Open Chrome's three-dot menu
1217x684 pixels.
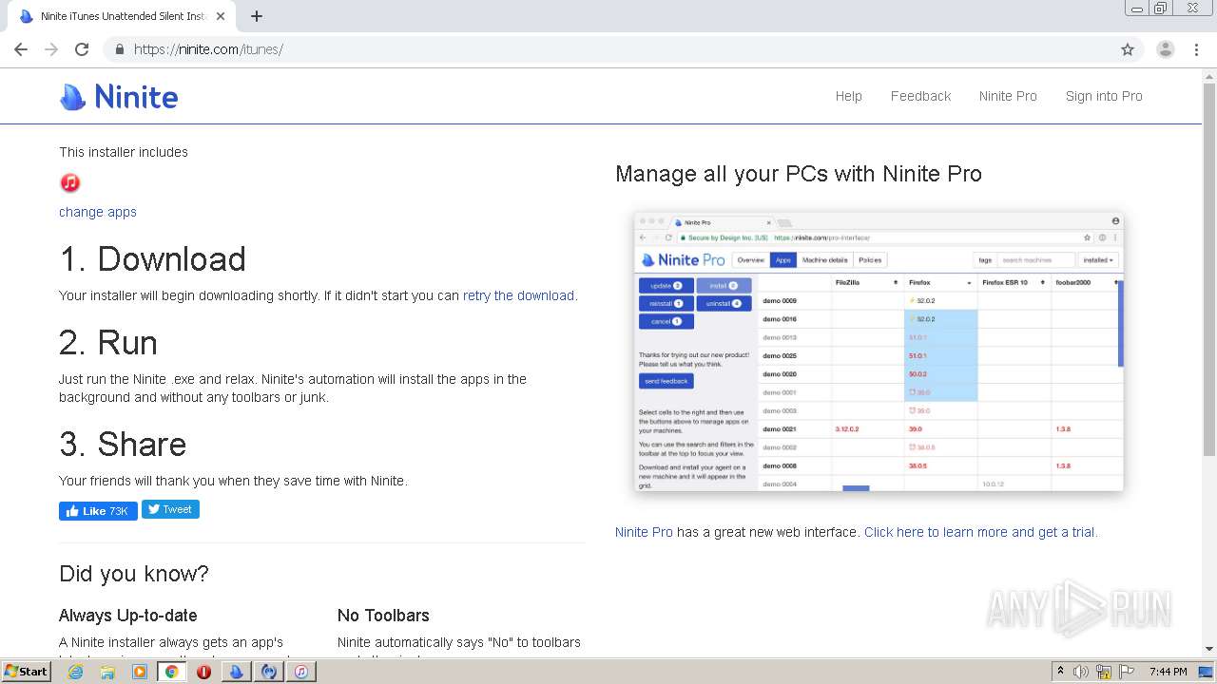click(x=1196, y=49)
